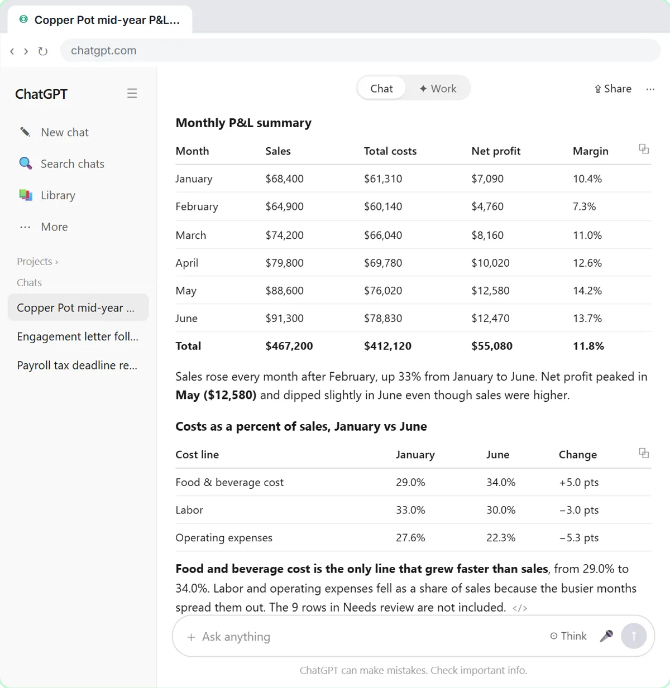The height and width of the screenshot is (688, 670).
Task: Click the browser back arrow
Action: [x=12, y=51]
